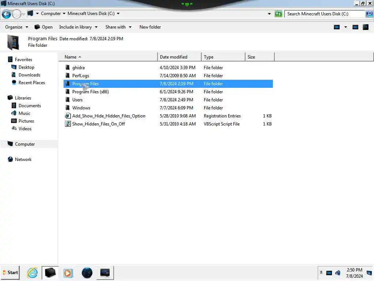Select Network in the navigation pane
This screenshot has height=281, width=374.
(23, 160)
